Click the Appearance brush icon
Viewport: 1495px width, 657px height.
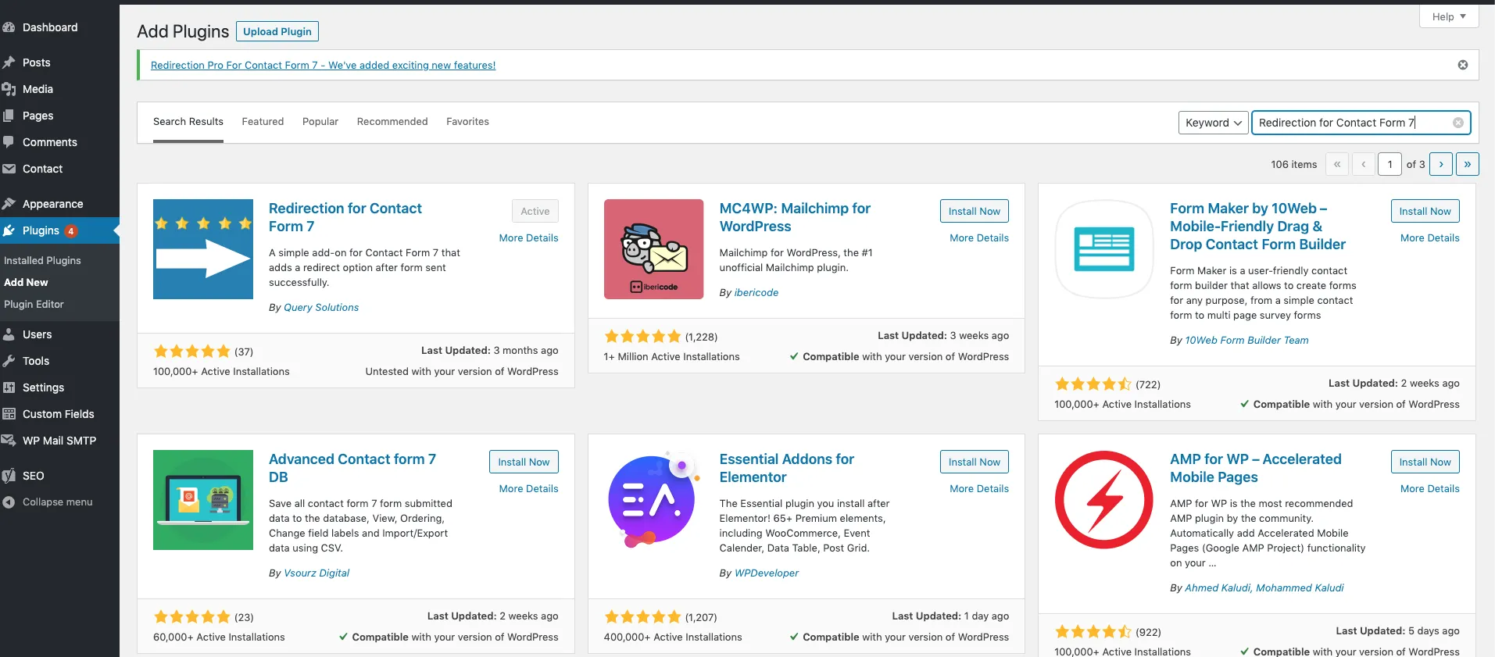(x=9, y=204)
